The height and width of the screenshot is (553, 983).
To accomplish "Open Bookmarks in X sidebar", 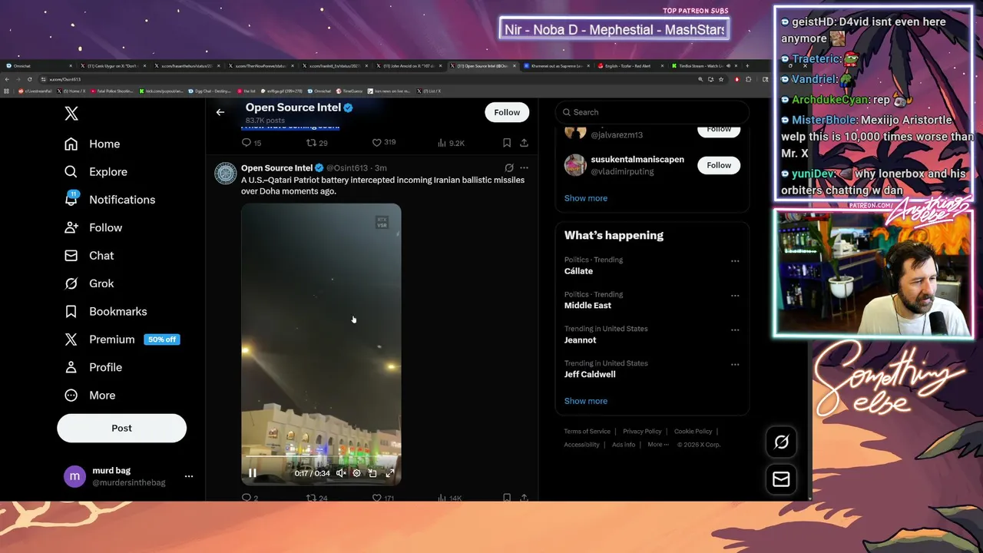I will [106, 311].
